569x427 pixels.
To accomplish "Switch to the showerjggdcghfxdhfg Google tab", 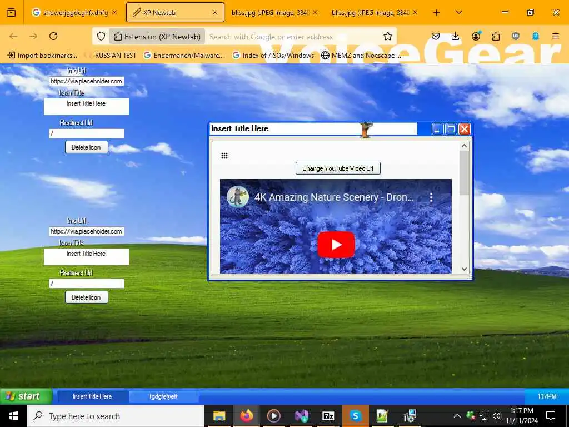I will (x=74, y=12).
